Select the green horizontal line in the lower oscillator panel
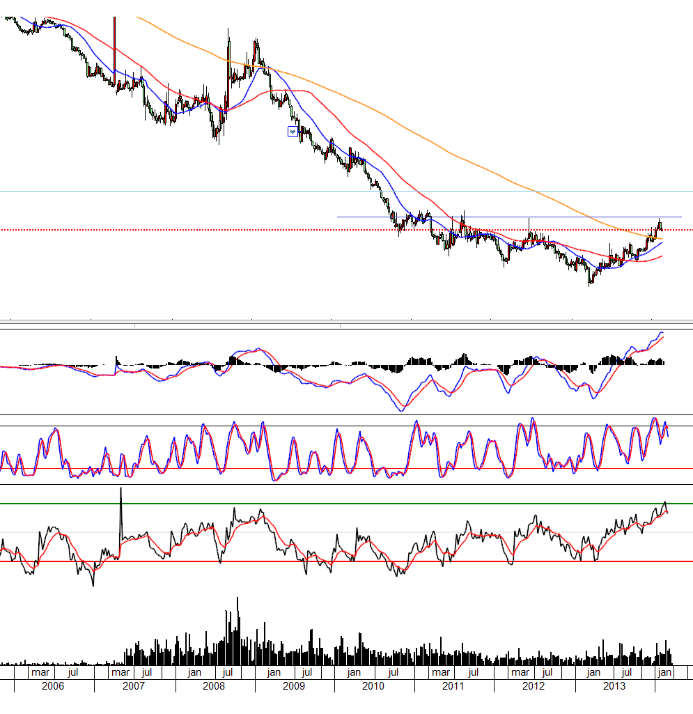The width and height of the screenshot is (693, 714). pyautogui.click(x=347, y=504)
